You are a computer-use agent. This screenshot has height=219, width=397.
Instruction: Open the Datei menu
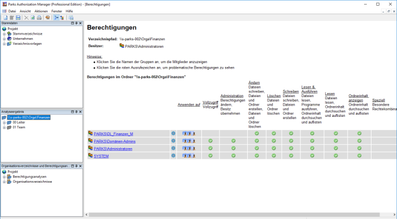point(12,11)
